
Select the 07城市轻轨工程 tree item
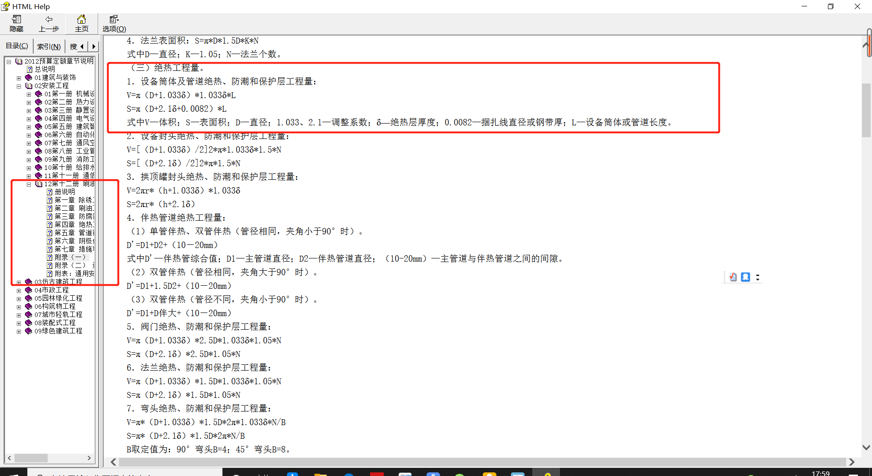point(58,314)
